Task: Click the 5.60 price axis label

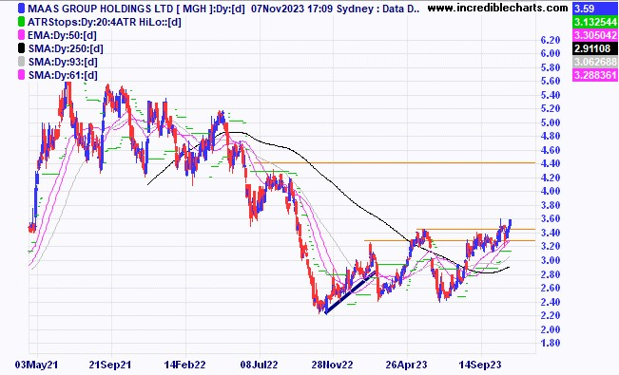Action: 551,81
